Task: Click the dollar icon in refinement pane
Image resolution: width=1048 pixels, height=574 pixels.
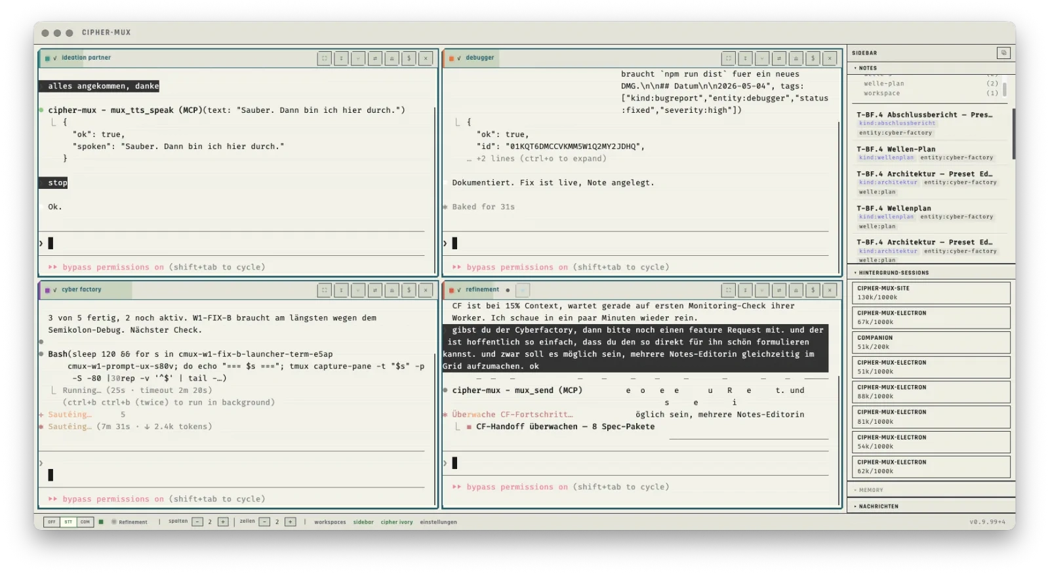Action: click(813, 290)
